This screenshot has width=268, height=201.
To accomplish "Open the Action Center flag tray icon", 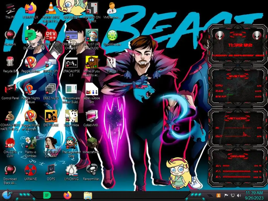I will [226, 195].
